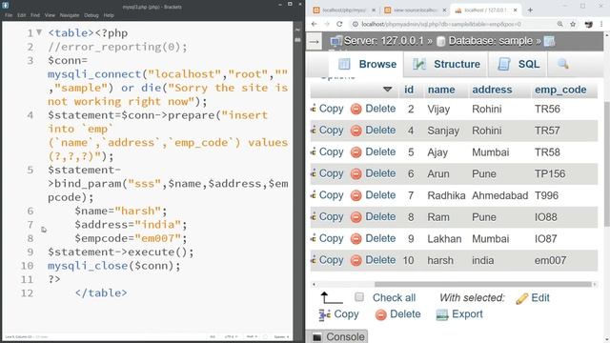Open the language mode dropdown in Brackets status bar

coord(252,336)
